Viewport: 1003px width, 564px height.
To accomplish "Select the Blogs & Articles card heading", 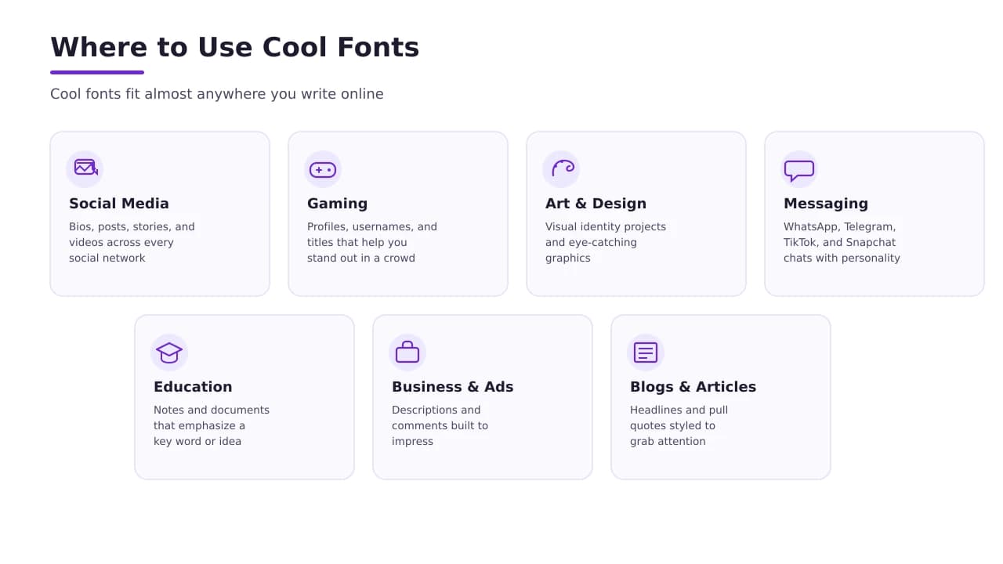I will click(x=693, y=387).
